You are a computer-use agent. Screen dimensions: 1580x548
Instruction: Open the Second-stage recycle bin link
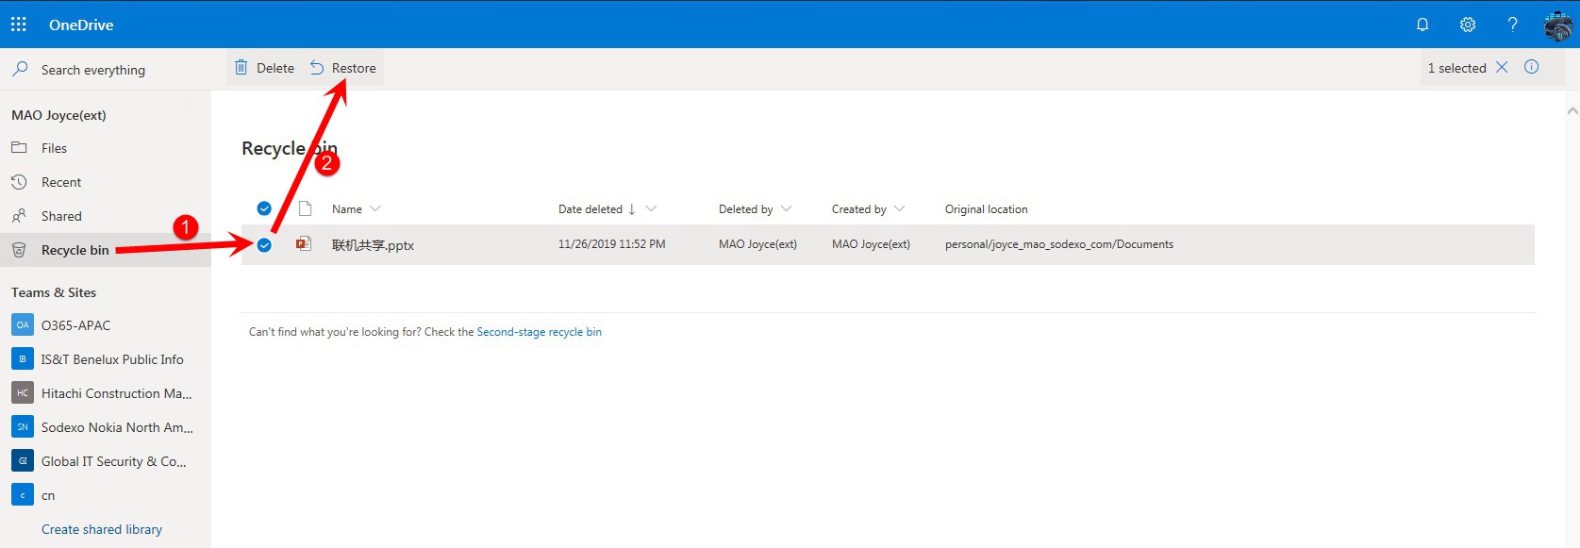point(540,332)
